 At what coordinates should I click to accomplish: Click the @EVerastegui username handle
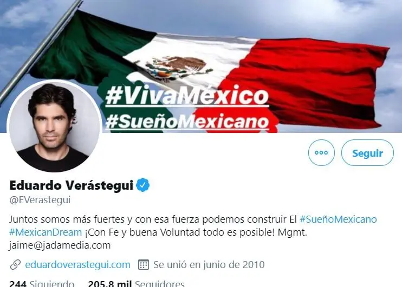40,200
